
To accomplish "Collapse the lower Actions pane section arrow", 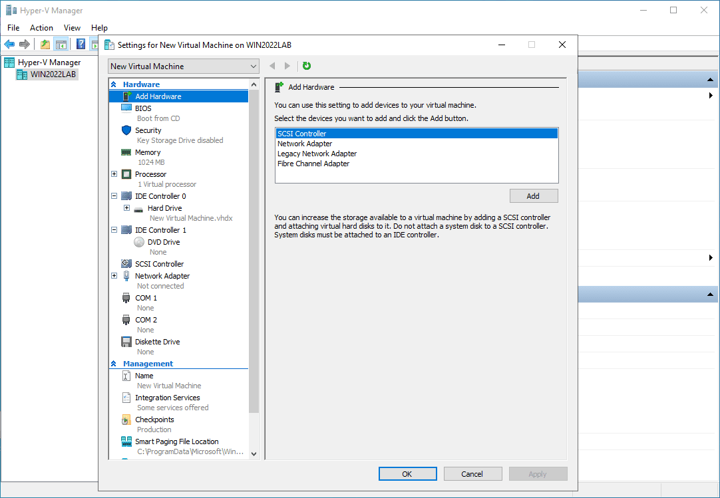I will point(711,294).
